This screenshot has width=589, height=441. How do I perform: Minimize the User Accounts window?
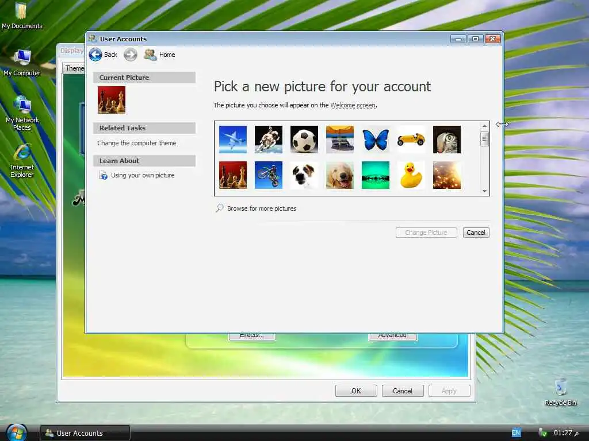[x=458, y=39]
